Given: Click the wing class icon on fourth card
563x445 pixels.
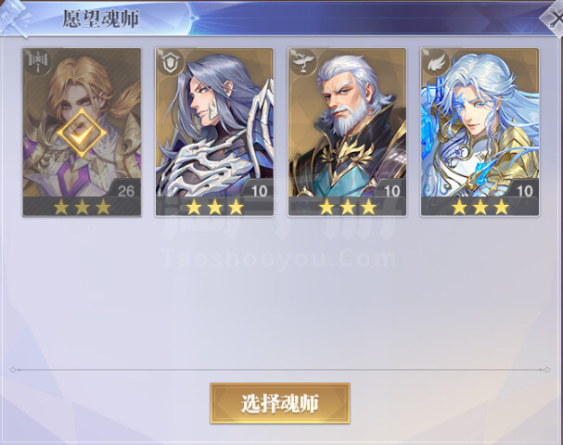Looking at the screenshot, I should [436, 62].
